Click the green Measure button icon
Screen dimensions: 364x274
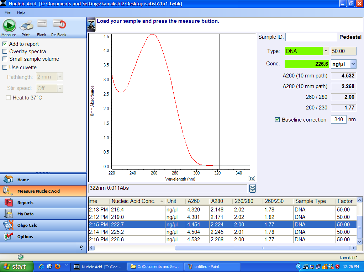point(9,26)
